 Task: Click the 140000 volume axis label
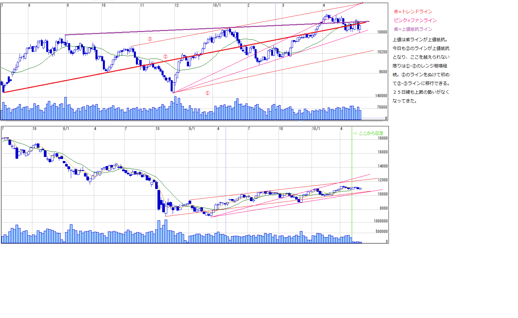pos(381,96)
